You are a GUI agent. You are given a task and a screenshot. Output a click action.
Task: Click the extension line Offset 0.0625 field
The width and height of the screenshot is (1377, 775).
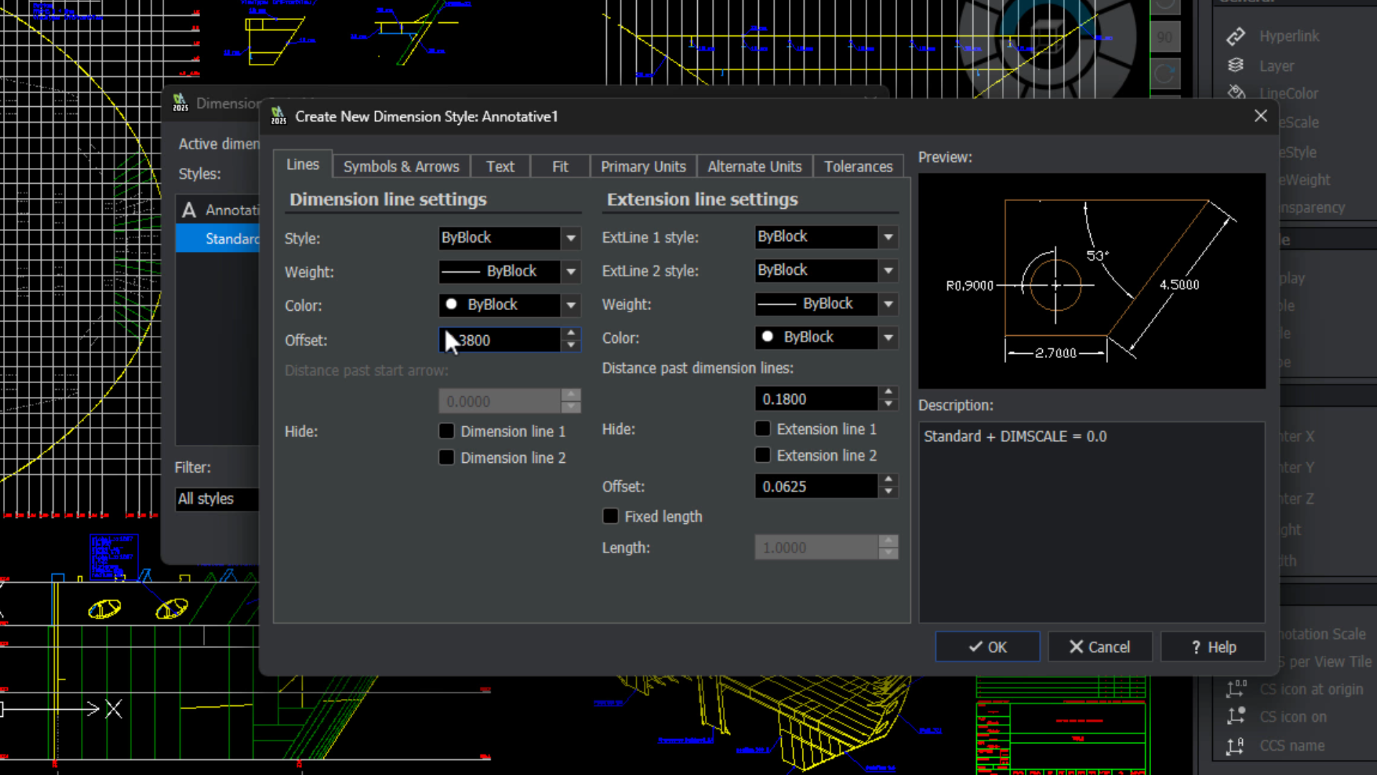pyautogui.click(x=816, y=487)
